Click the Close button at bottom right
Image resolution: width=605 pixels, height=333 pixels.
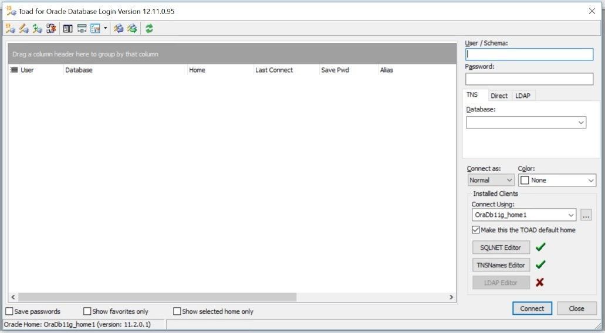[x=576, y=308]
